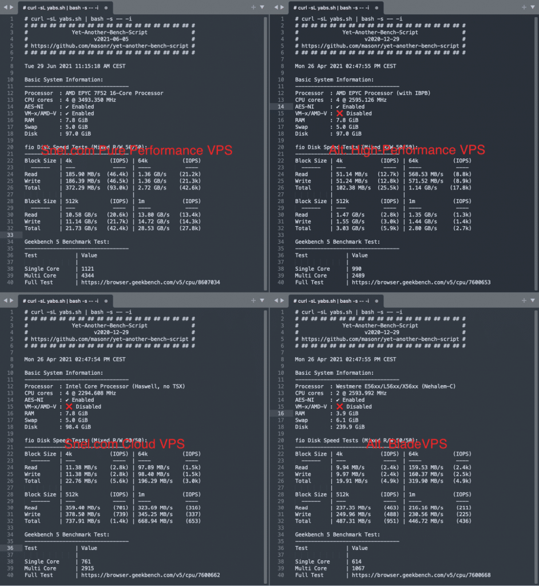Open the tab list dropdown in the top-left pane
Viewport: 539px width, 586px height.
[262, 7]
